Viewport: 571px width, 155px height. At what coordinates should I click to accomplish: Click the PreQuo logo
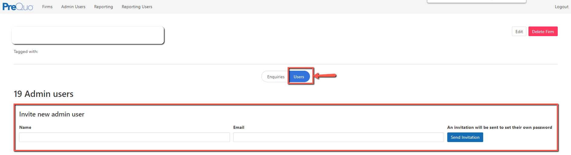click(18, 7)
